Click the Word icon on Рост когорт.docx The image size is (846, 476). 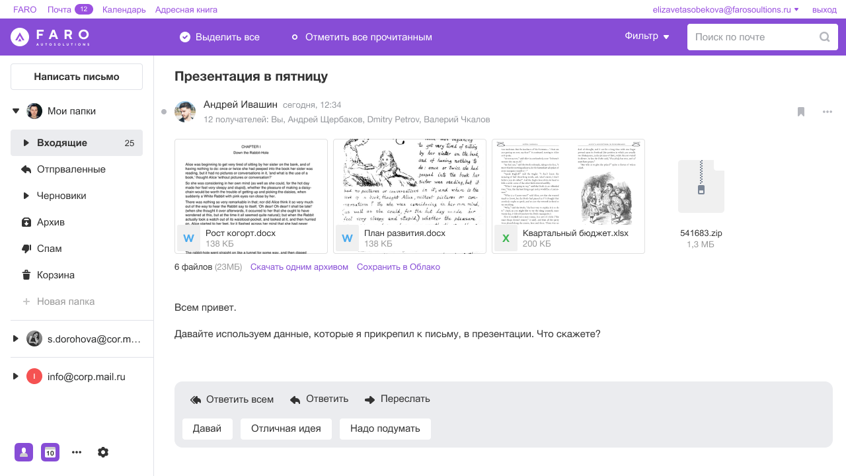point(188,237)
